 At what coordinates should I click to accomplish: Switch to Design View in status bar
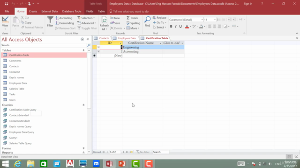(x=296, y=157)
